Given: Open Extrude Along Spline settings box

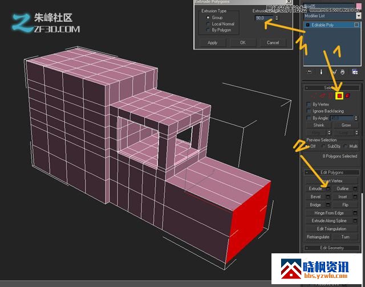Looking at the screenshot, I should pos(355,221).
